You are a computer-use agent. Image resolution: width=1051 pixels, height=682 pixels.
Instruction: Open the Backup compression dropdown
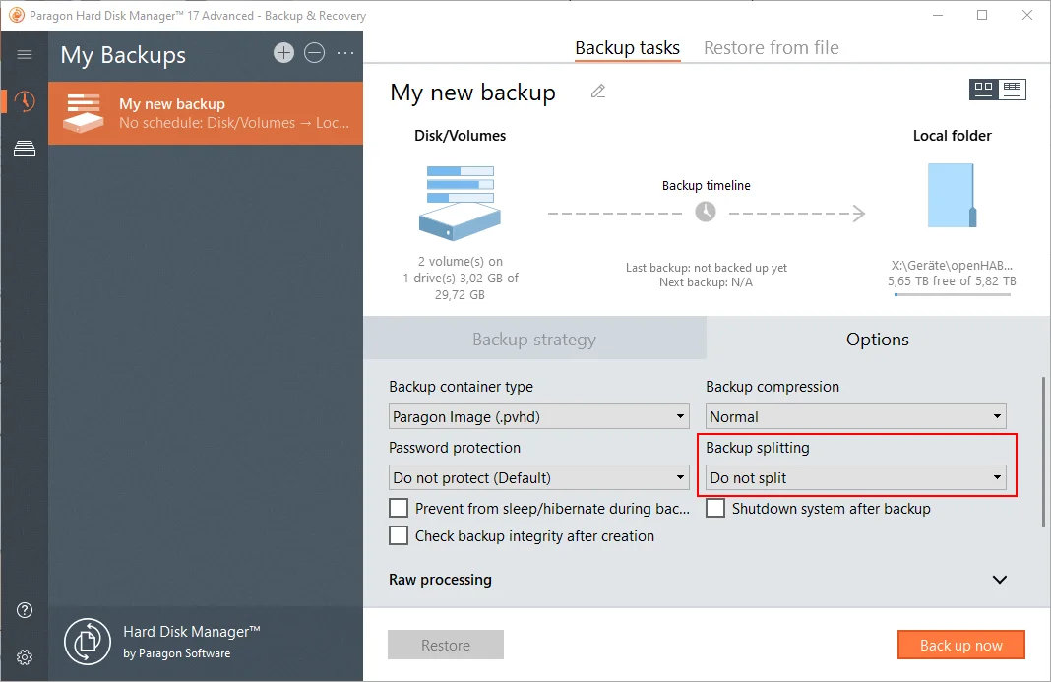pos(856,416)
